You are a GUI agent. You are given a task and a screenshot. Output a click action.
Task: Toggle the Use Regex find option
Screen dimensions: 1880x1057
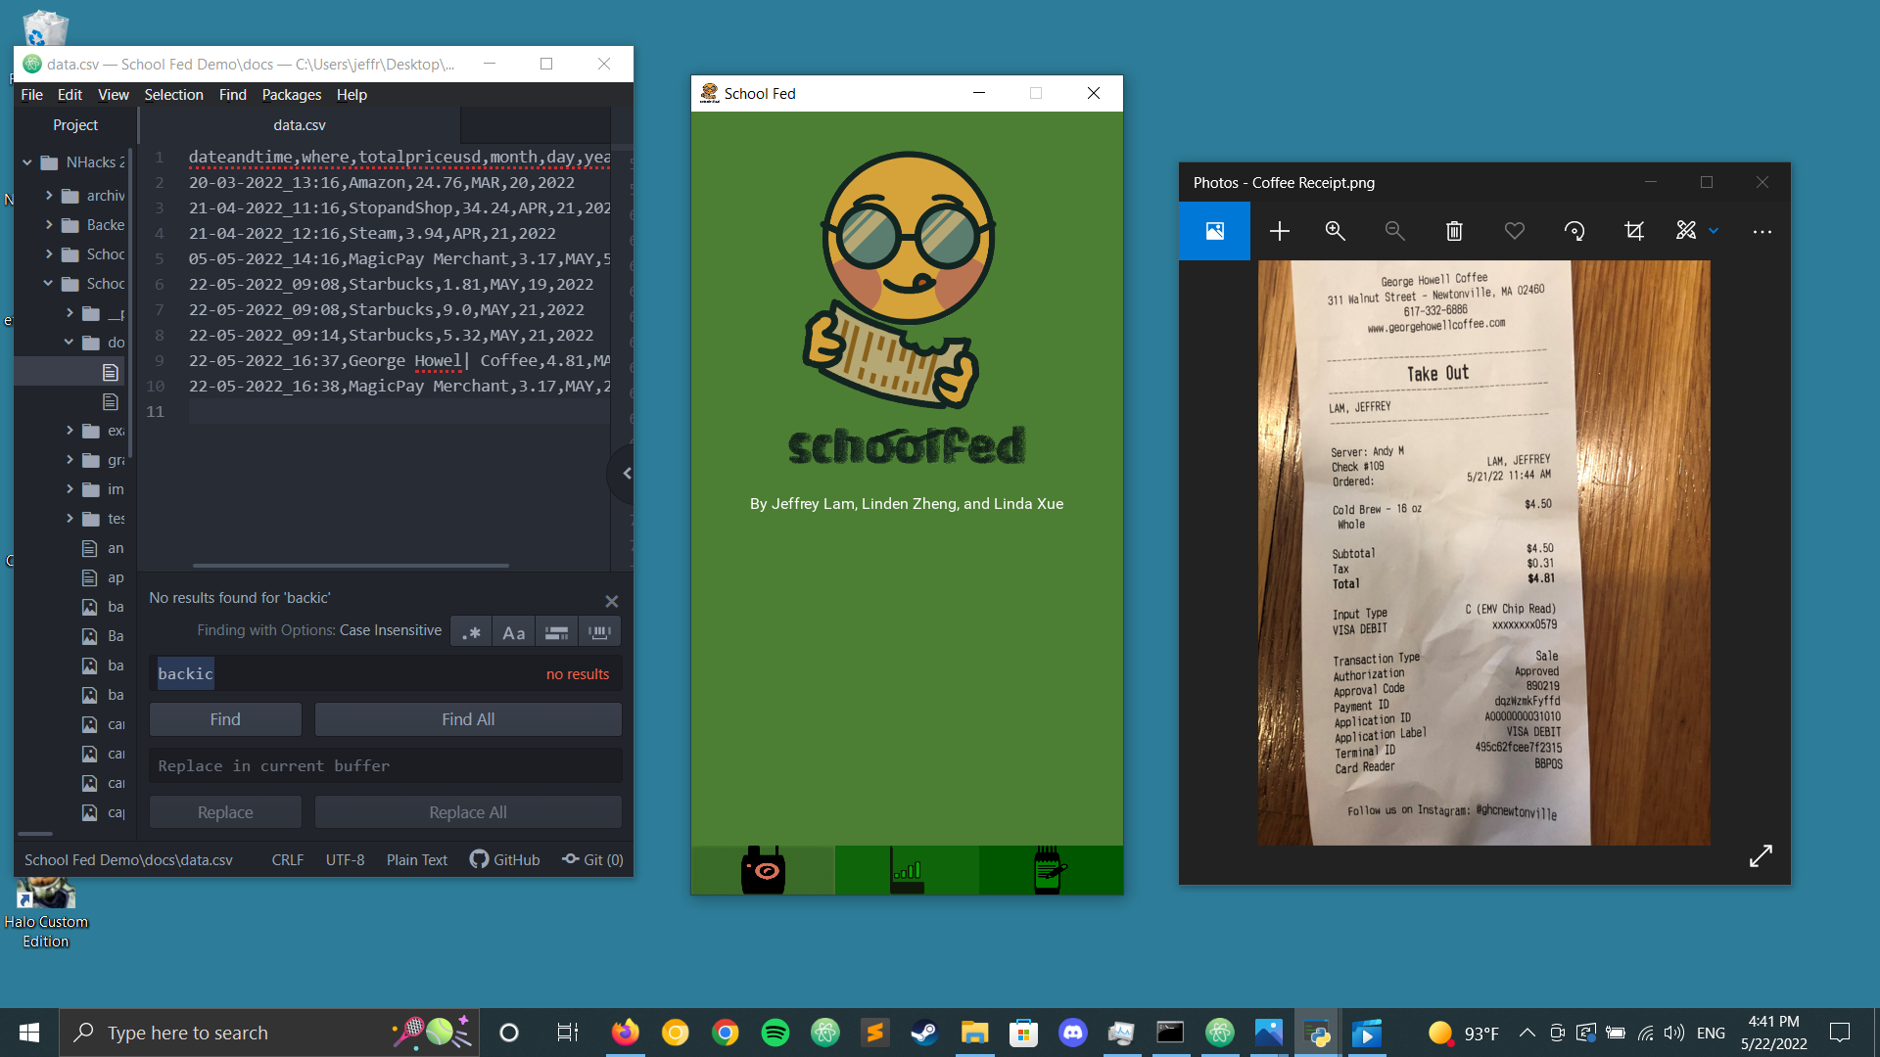471,632
